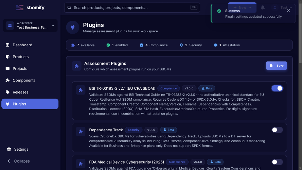
Task: Click the v0.1.0 version badge
Action: point(198,162)
